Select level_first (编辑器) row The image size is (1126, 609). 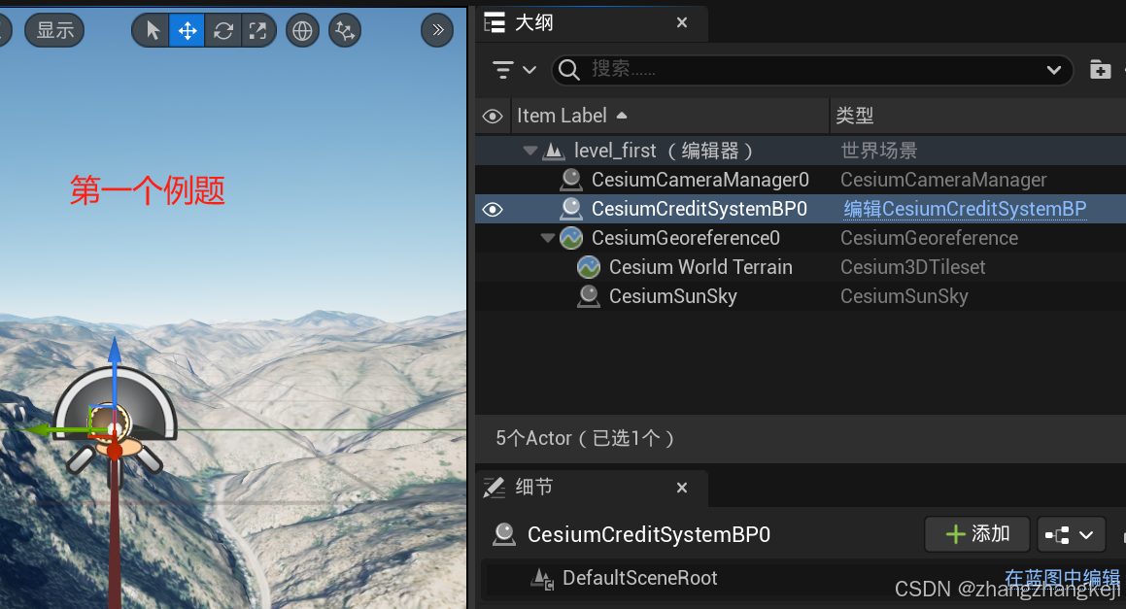click(800, 151)
